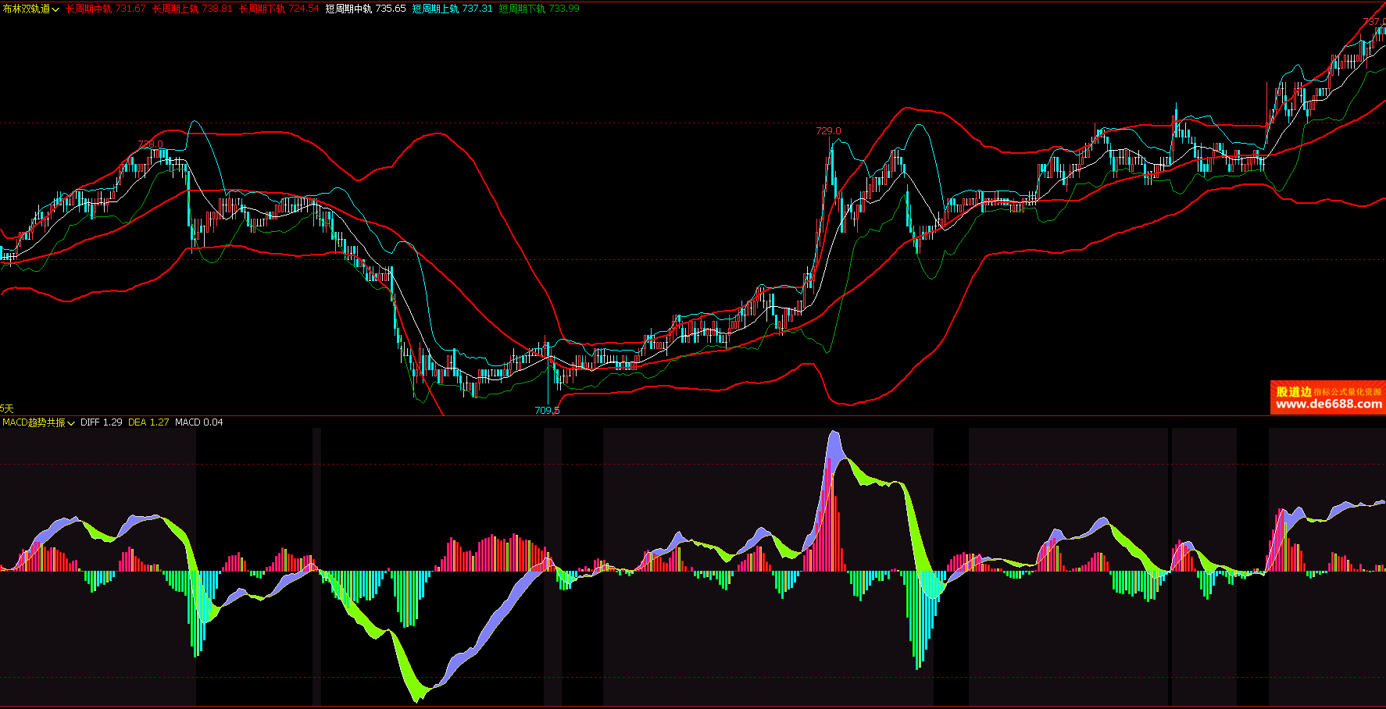Viewport: 1386px width, 709px height.
Task: Click the 729.0 price high marker
Action: [x=828, y=131]
